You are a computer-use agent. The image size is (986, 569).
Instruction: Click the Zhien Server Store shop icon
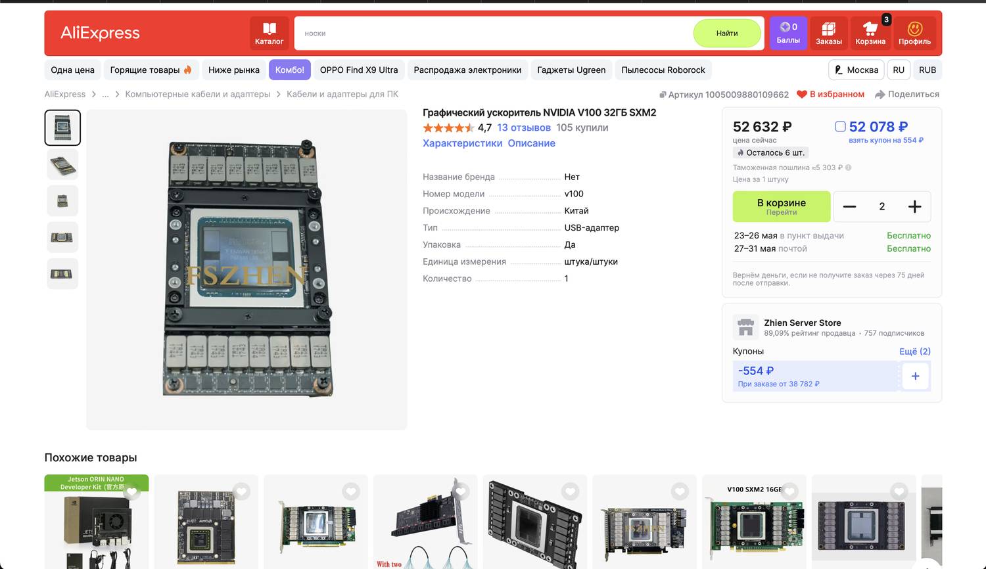click(745, 327)
